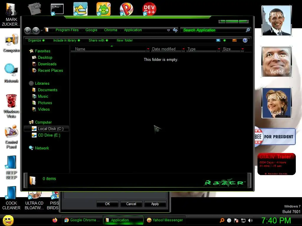This screenshot has width=302, height=226.
Task: Open address bar history dropdown arrow
Action: click(x=168, y=30)
